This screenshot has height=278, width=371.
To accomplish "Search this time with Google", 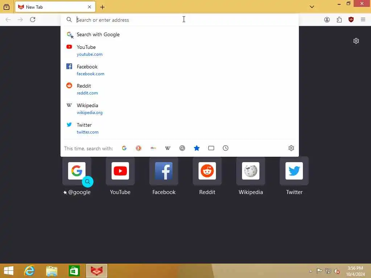I will click(124, 148).
